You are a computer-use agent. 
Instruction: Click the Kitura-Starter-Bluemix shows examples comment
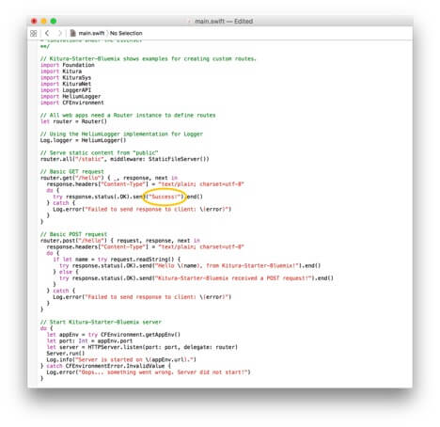tap(149, 58)
